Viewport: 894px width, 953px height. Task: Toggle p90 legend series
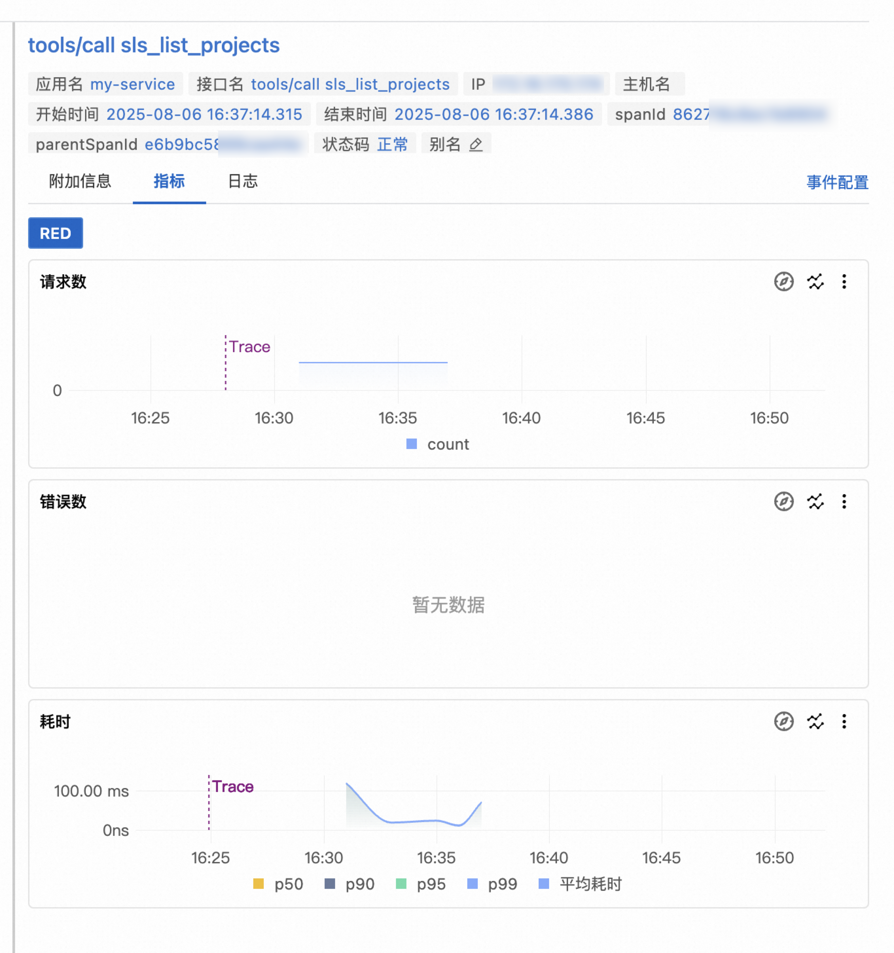349,884
